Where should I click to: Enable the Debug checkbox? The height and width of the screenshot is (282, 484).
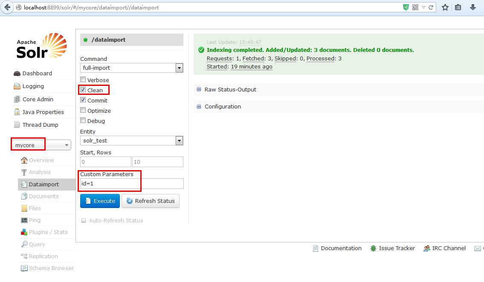(83, 120)
